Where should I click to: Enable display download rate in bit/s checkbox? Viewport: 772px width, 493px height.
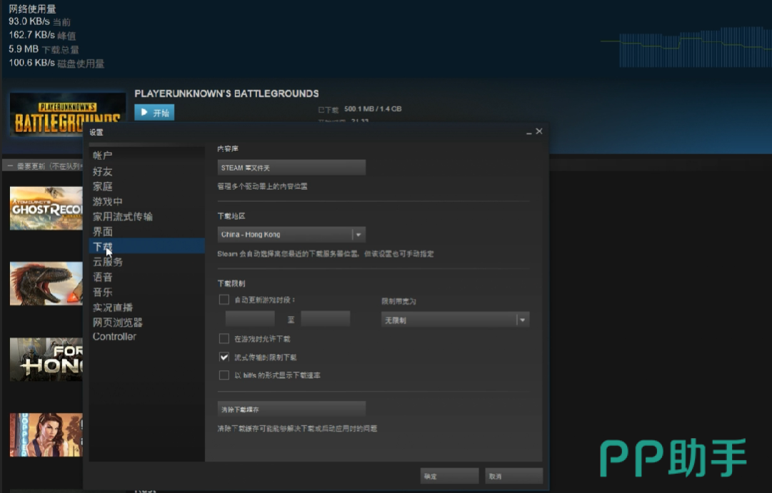224,375
